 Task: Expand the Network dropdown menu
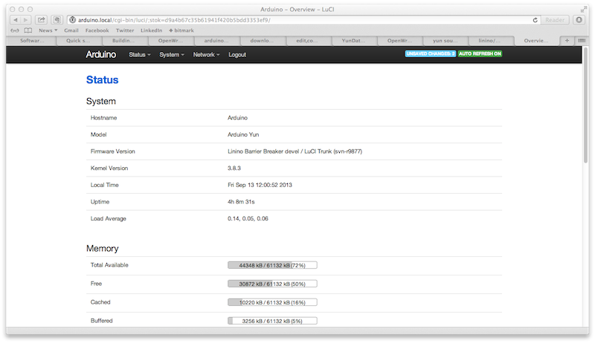(206, 54)
